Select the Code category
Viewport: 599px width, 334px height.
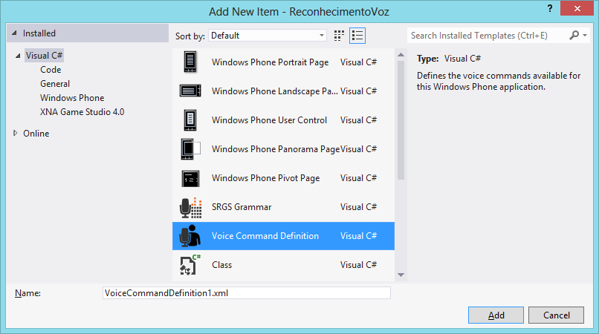51,70
